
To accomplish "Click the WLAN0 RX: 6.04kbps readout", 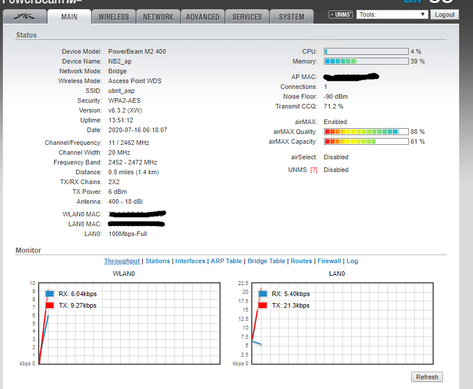I will point(77,294).
